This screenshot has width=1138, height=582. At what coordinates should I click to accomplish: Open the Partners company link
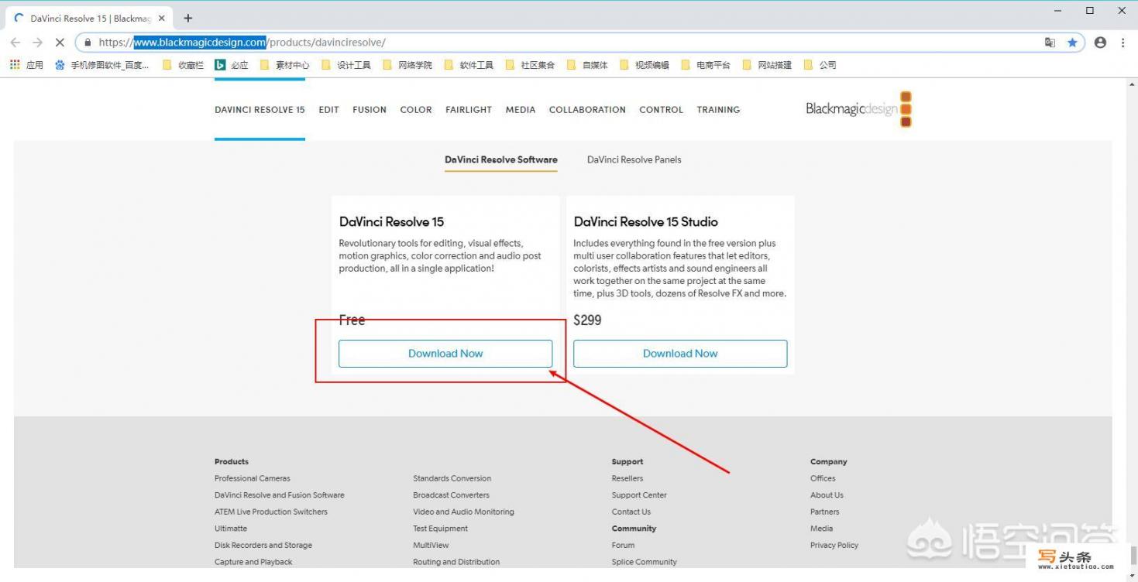[825, 512]
